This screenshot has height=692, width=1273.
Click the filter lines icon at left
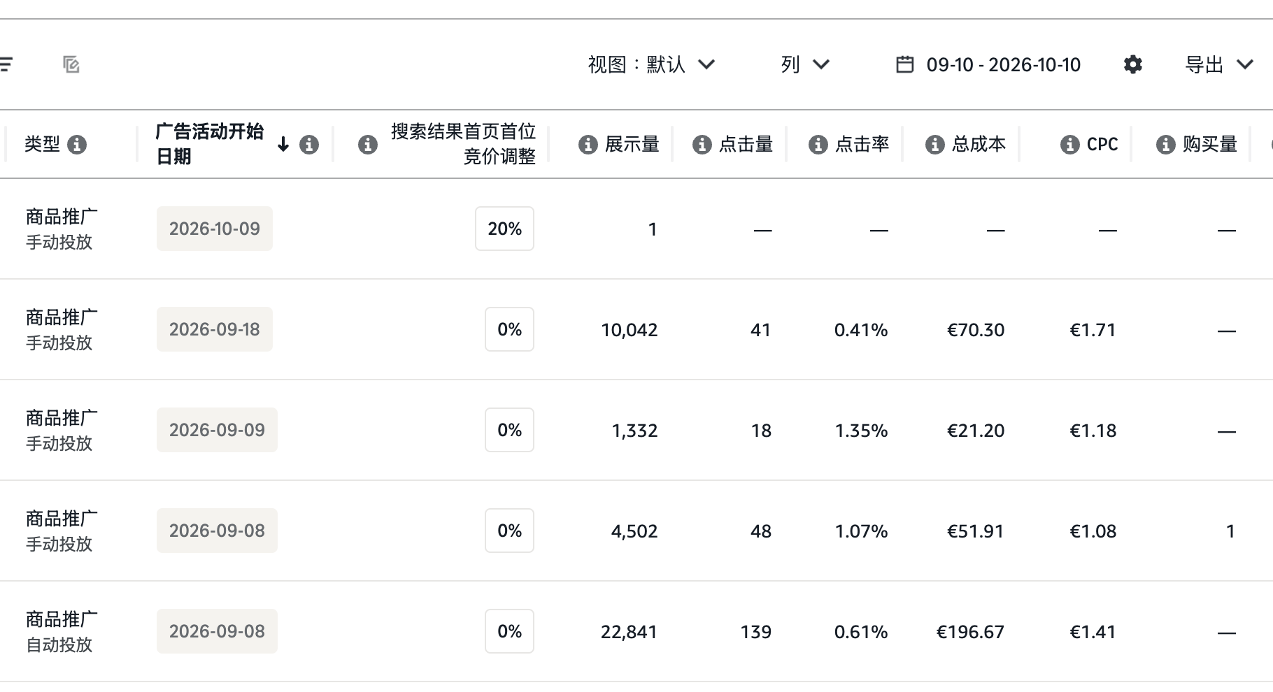(x=6, y=65)
